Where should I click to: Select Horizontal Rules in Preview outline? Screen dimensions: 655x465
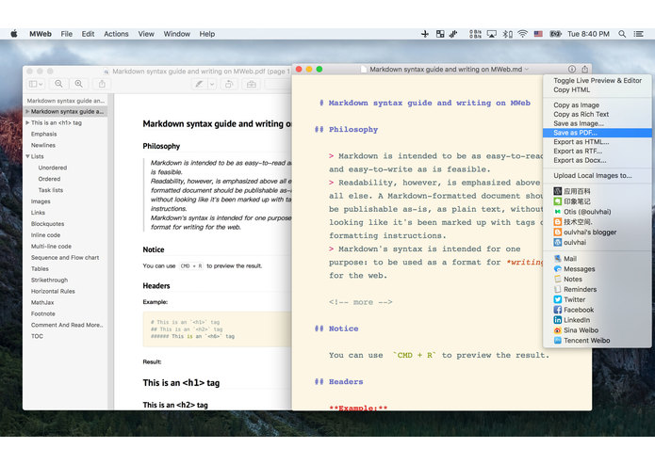(x=53, y=291)
